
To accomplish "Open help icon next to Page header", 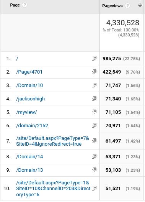I will 24,5.
